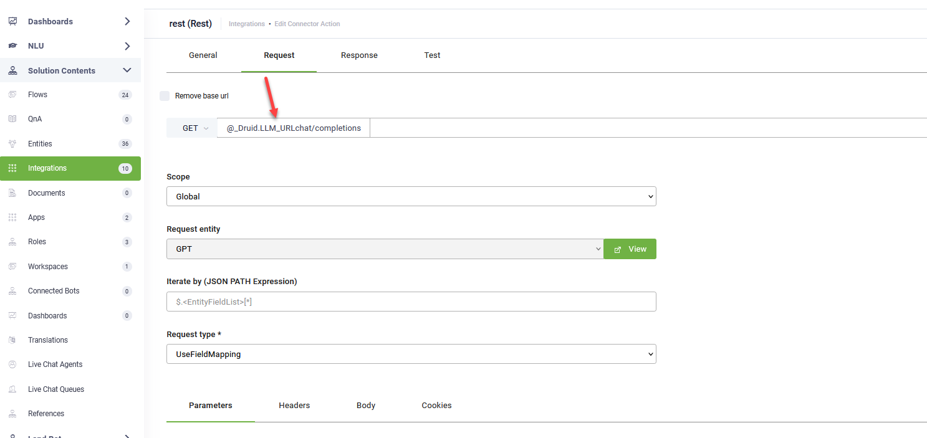Click the external-link icon on View button

point(618,249)
